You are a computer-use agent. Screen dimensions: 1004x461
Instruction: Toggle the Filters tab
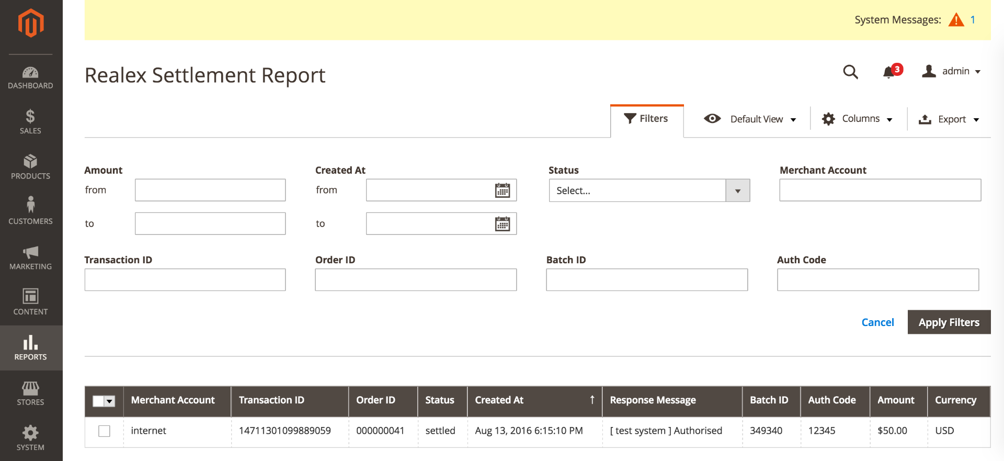tap(647, 119)
